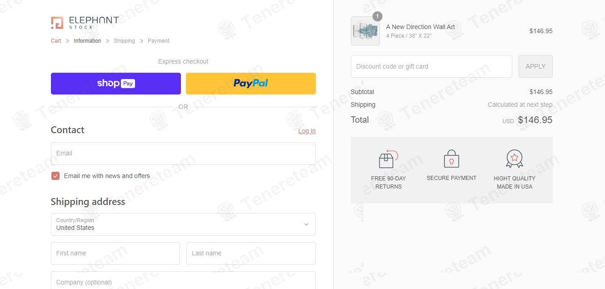Apply the discount code
Viewport: 605px width, 289px height.
[x=535, y=66]
